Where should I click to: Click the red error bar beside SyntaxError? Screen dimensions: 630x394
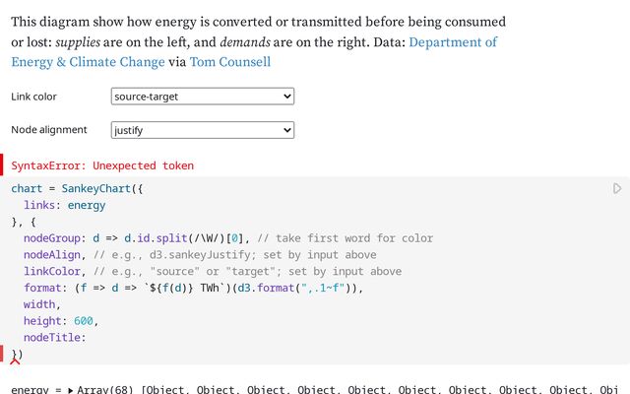[x=2, y=164]
